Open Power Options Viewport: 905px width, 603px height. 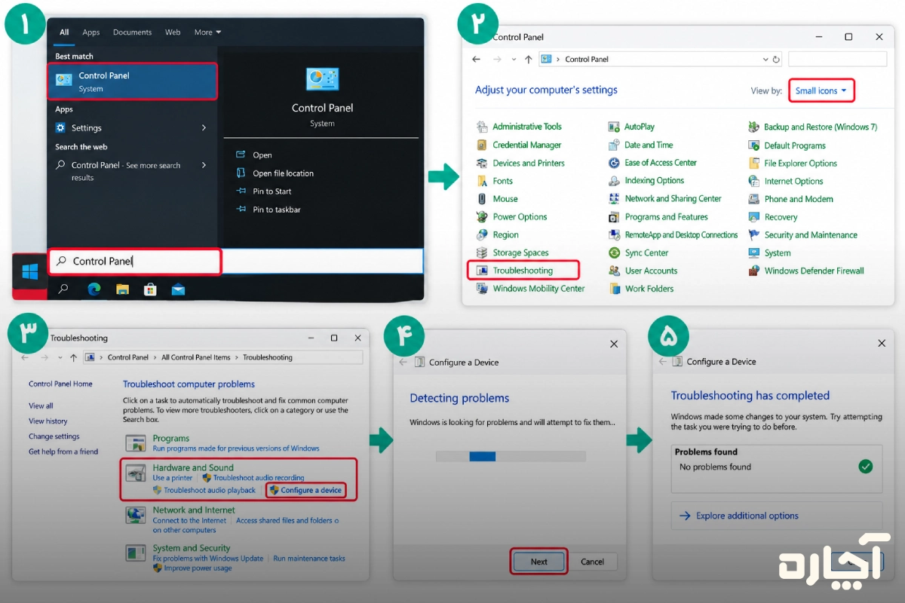coord(520,217)
